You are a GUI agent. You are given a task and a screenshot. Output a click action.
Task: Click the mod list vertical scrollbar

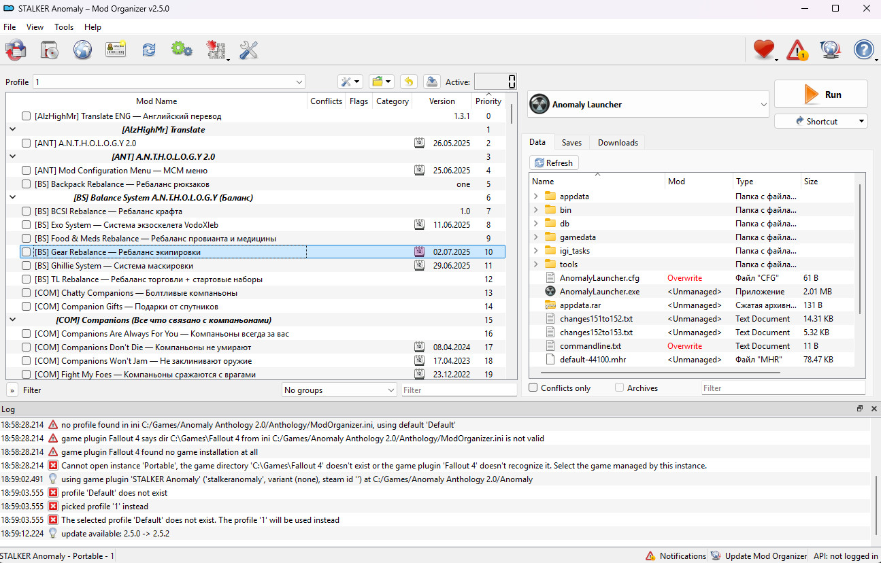click(x=512, y=238)
